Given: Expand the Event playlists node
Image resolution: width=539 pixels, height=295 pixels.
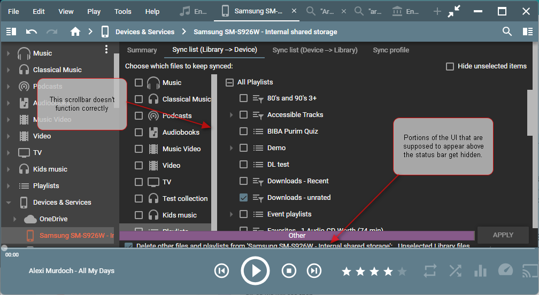Looking at the screenshot, I should (x=231, y=214).
